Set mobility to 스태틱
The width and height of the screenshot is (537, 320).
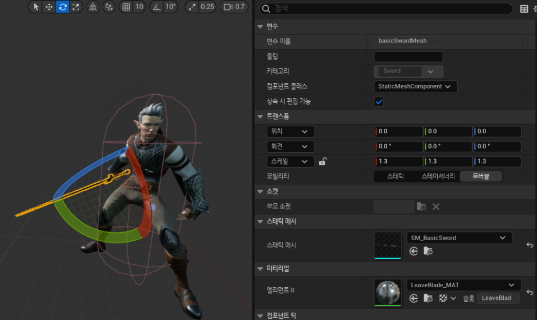[395, 176]
